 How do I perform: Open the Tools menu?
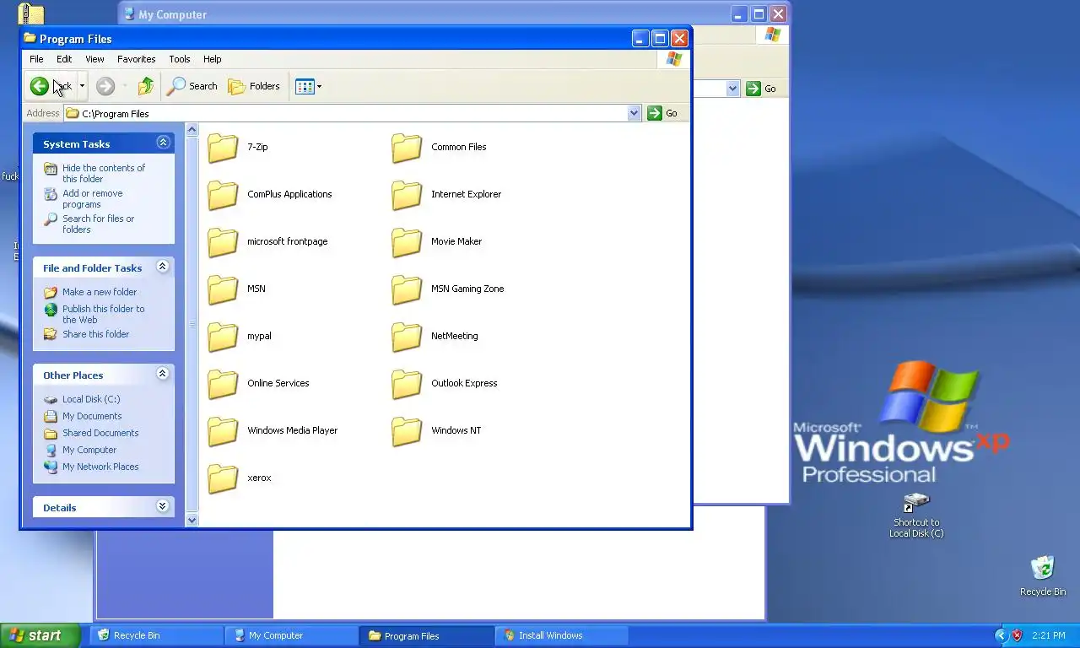coord(180,59)
